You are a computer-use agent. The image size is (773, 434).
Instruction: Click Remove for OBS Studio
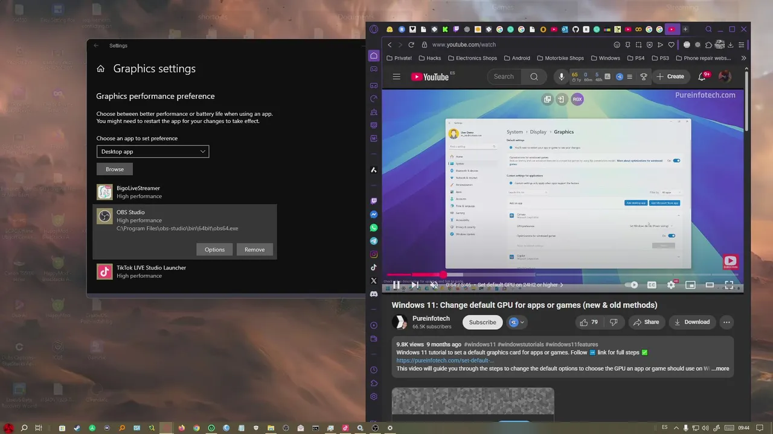(254, 250)
